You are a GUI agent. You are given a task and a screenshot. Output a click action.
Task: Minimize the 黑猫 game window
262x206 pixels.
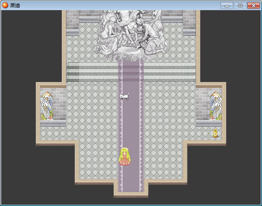pyautogui.click(x=227, y=5)
